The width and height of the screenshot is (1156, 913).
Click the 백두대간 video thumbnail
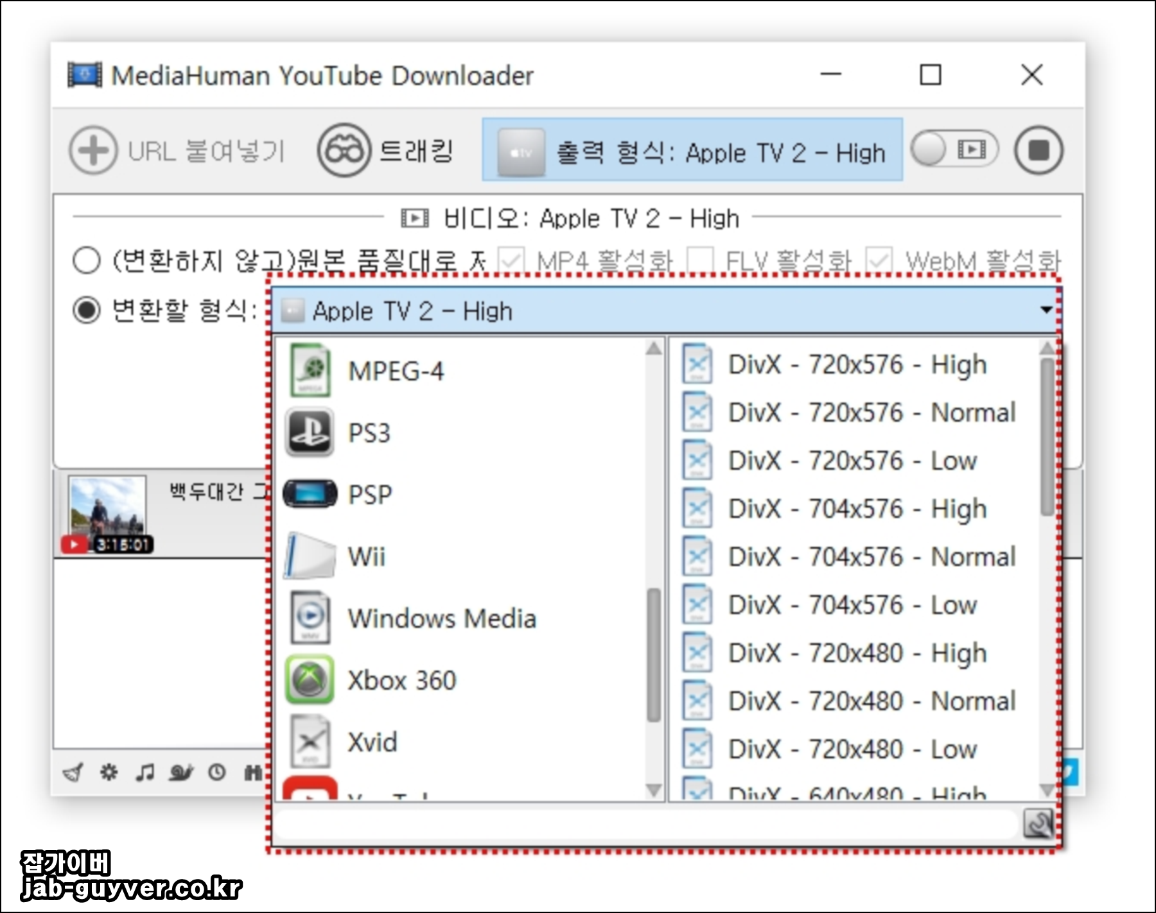point(107,515)
